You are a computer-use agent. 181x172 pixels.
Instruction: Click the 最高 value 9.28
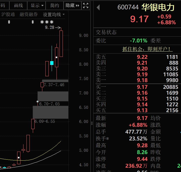tap(142, 145)
